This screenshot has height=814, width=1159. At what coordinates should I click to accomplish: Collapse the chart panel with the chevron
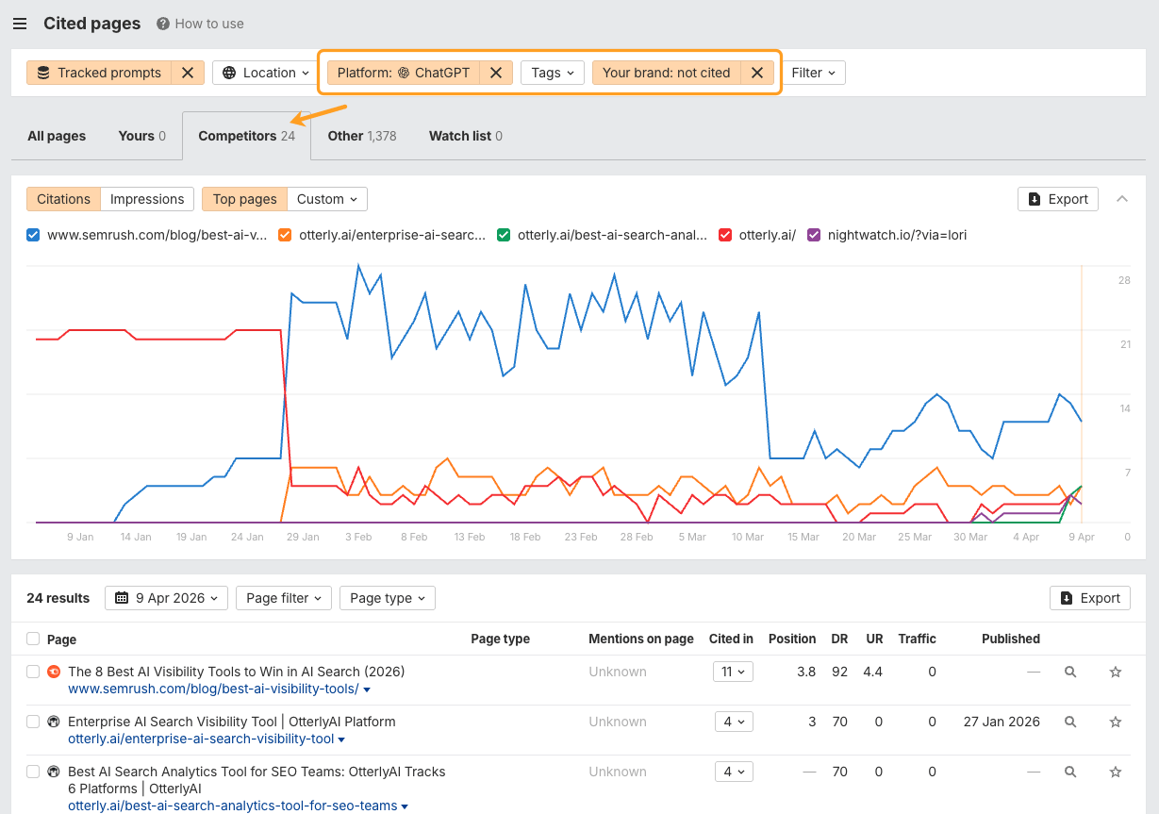1121,199
